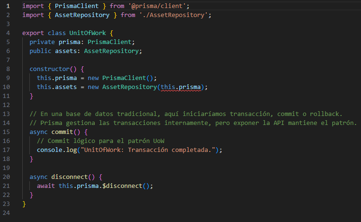Click 'public' keyword on line 6
This screenshot has width=361, height=222.
(40, 51)
